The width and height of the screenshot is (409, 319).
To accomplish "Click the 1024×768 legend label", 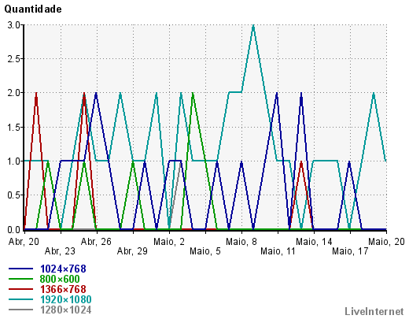I will coord(63,269).
